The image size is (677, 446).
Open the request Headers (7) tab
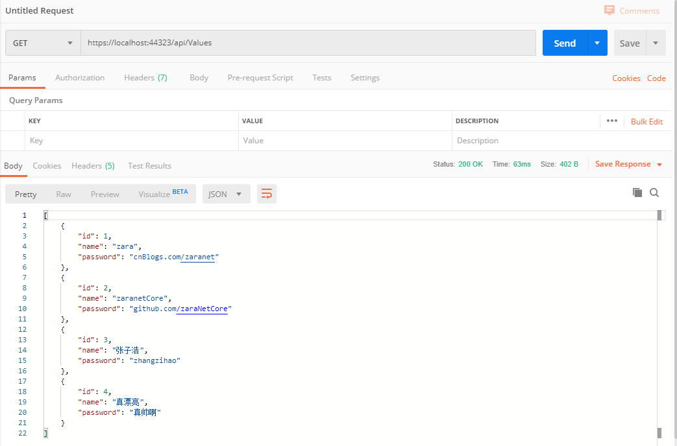145,78
